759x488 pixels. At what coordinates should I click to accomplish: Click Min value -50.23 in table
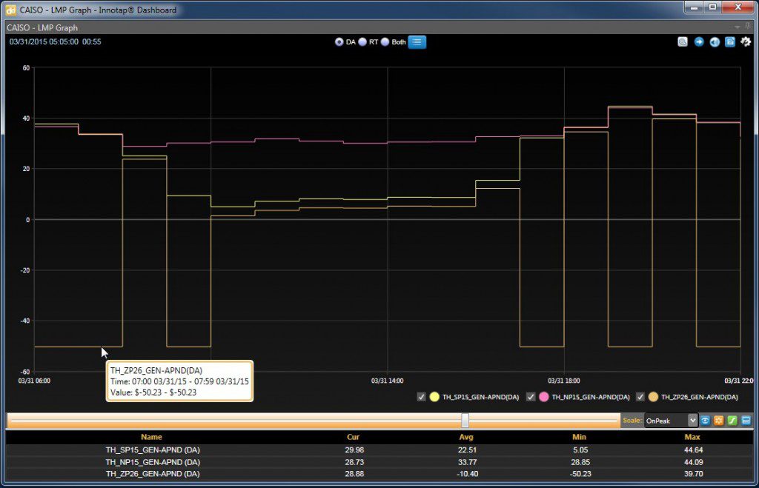(580, 473)
